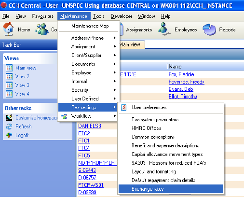This screenshot has width=244, height=198.
Task: Open the Favourites menu
Action: pyautogui.click(x=42, y=16)
